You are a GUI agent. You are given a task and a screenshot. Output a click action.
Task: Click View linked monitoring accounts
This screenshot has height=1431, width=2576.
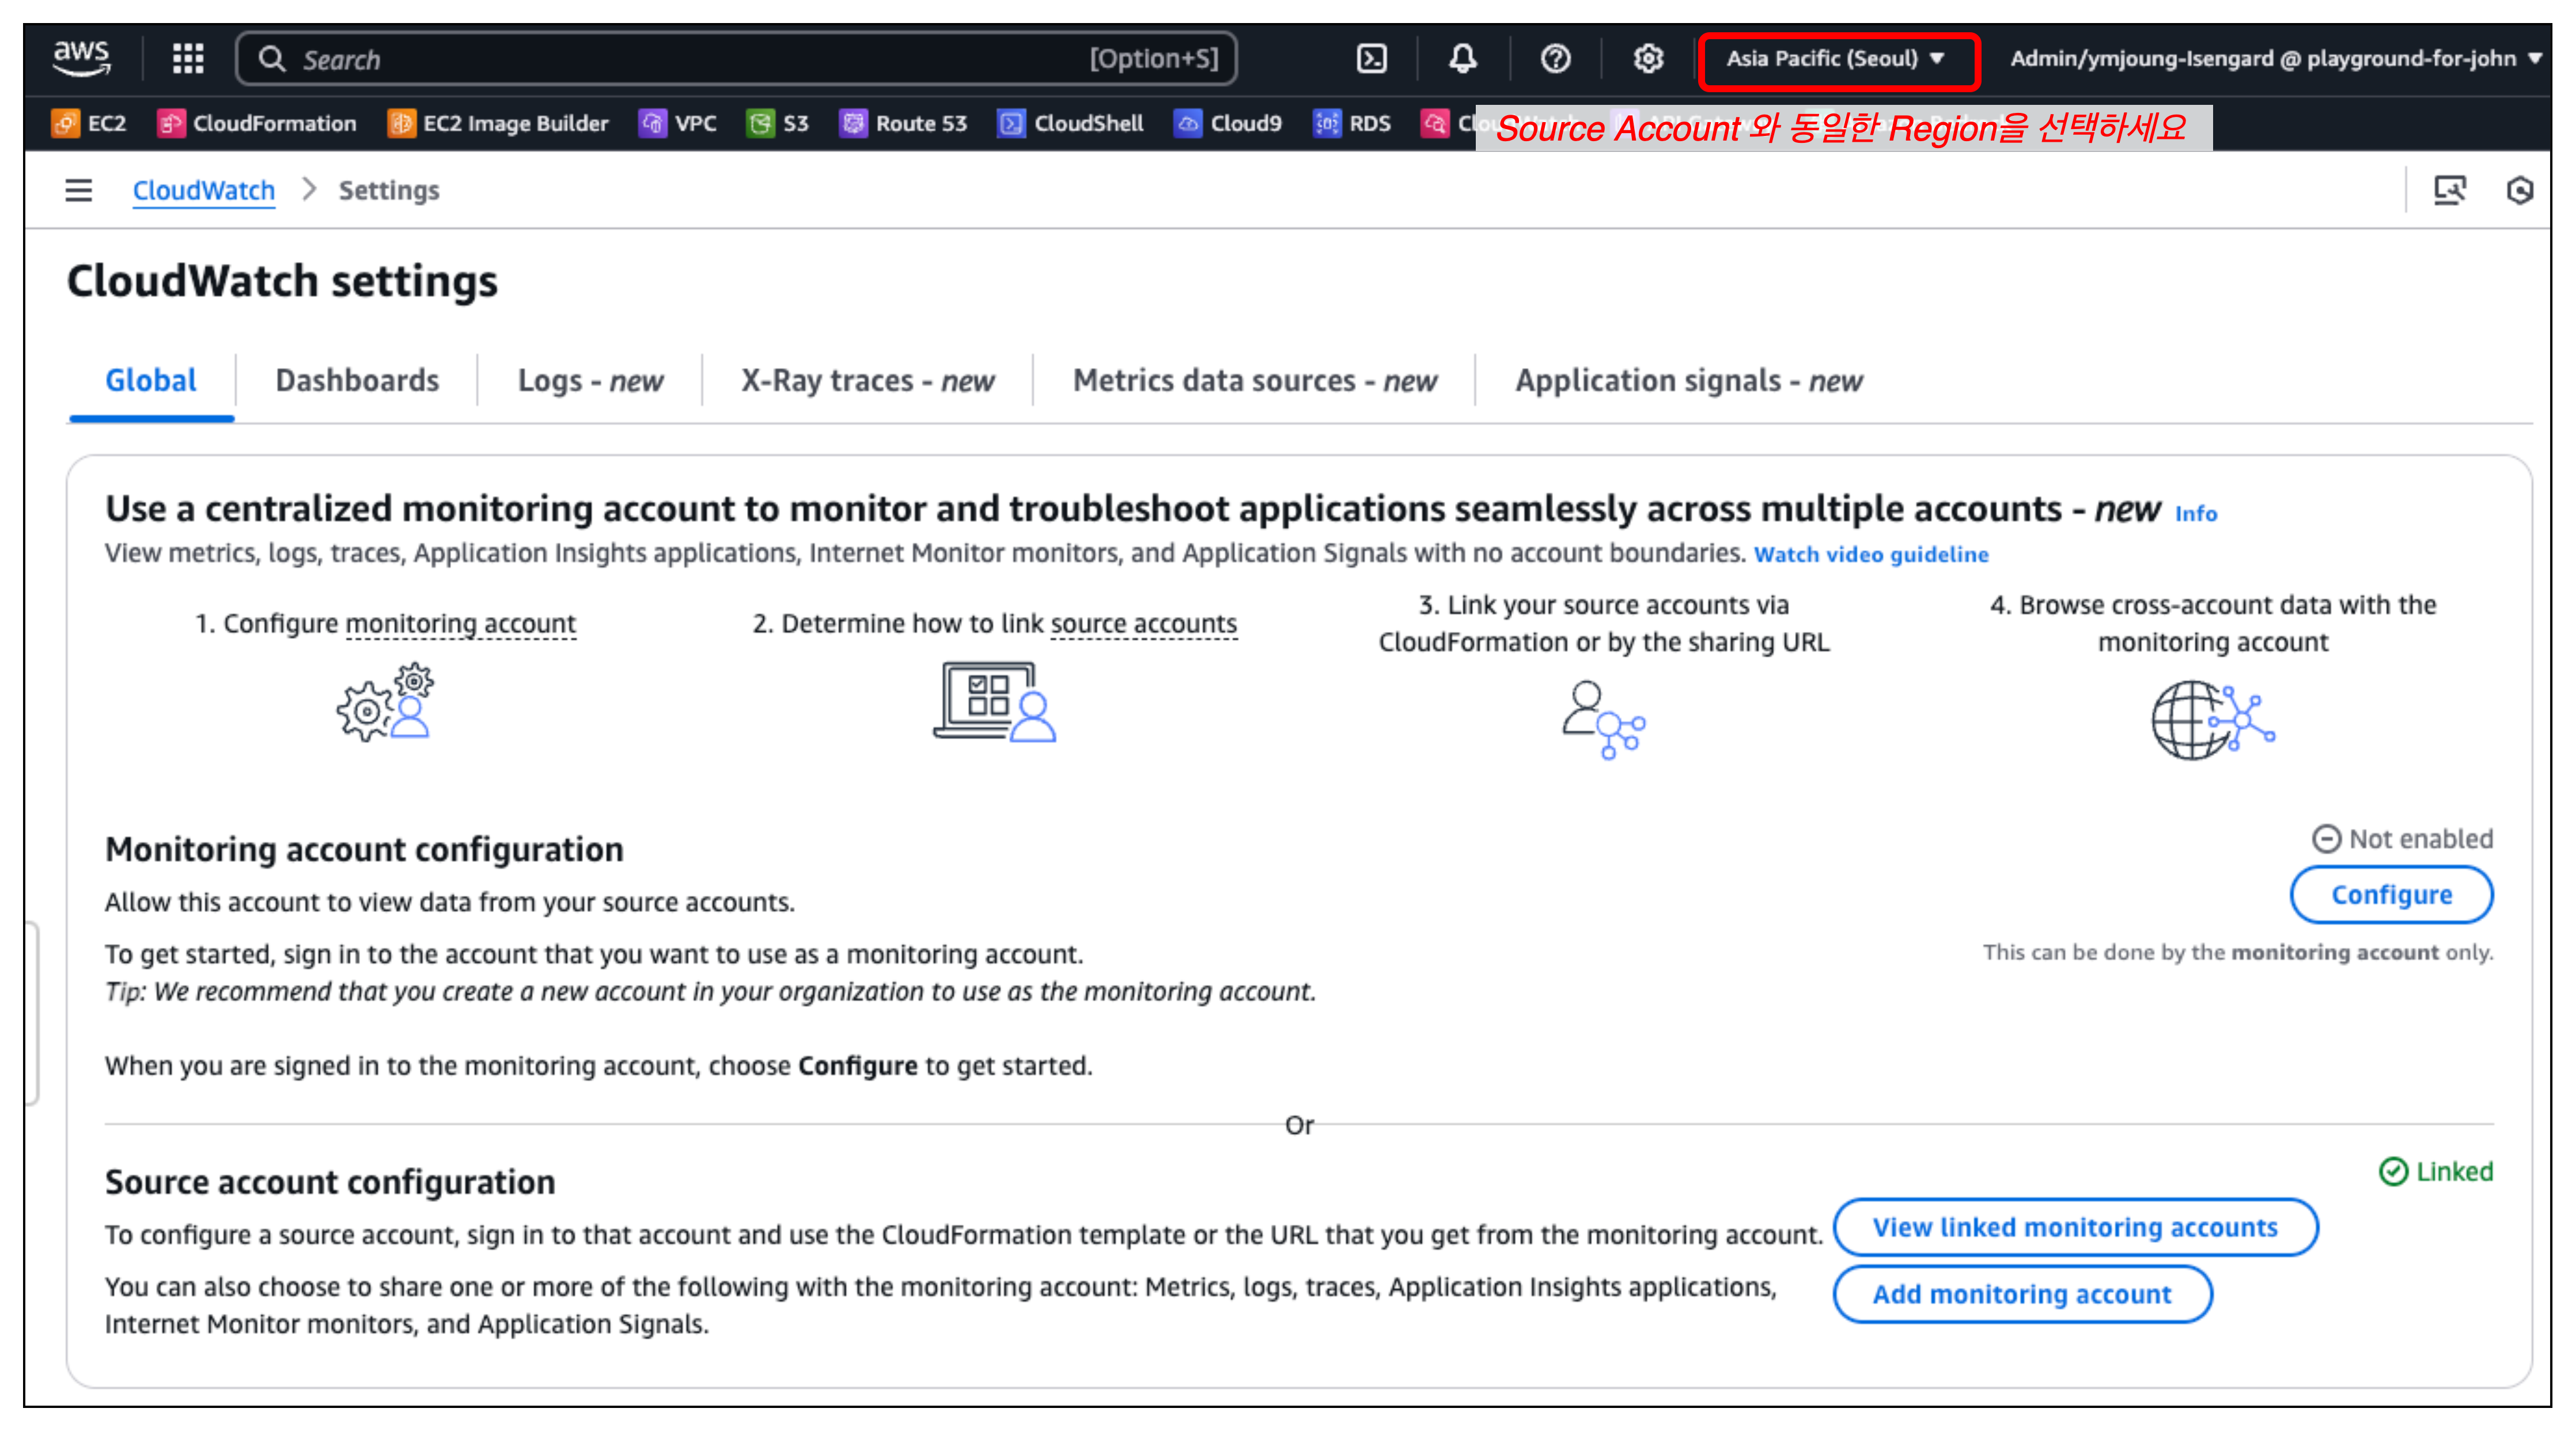(2075, 1227)
